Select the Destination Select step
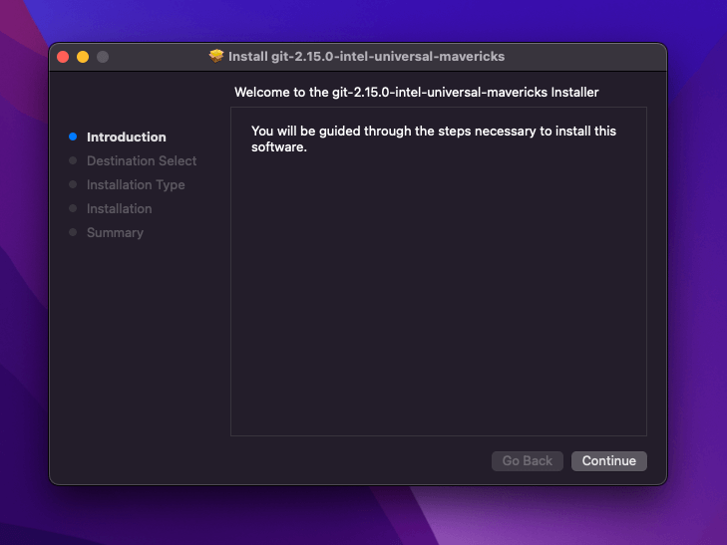This screenshot has width=727, height=545. click(x=142, y=160)
